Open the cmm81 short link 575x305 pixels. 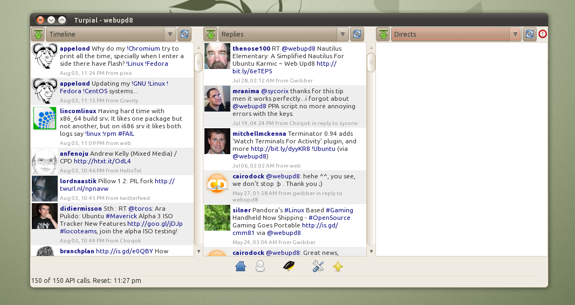tap(243, 232)
